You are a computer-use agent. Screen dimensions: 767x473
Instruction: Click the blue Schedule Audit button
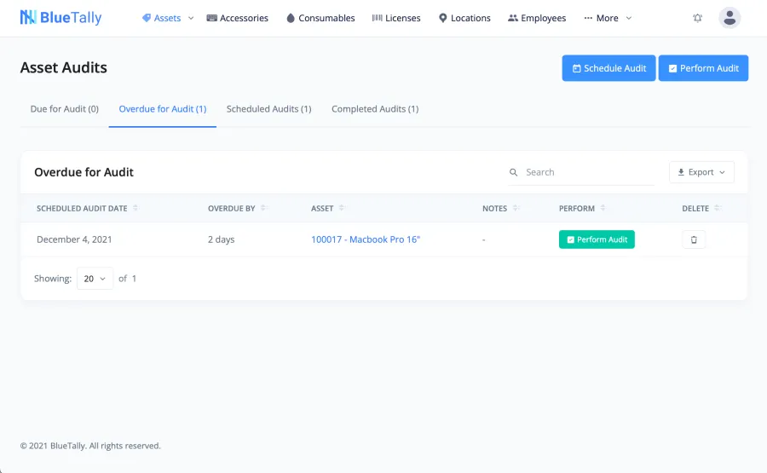pyautogui.click(x=608, y=68)
